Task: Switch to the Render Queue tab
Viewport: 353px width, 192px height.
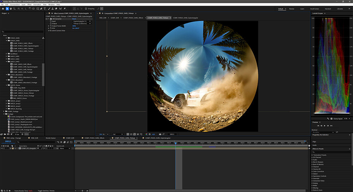Action: [51, 138]
